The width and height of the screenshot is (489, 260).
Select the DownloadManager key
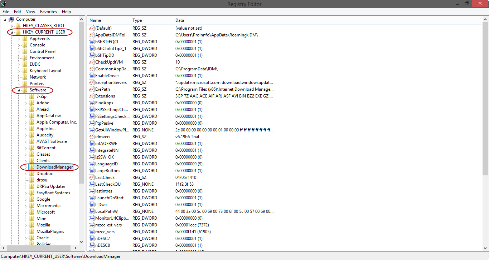(55, 167)
